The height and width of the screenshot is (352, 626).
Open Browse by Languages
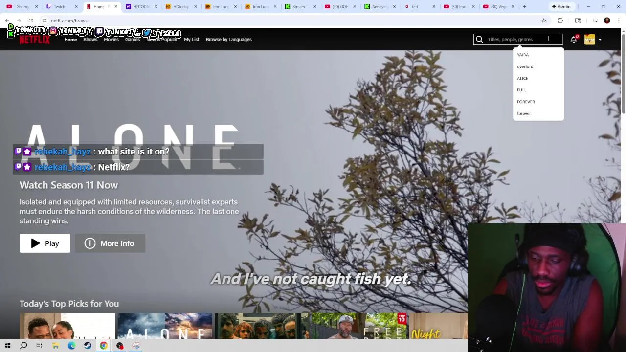(228, 40)
